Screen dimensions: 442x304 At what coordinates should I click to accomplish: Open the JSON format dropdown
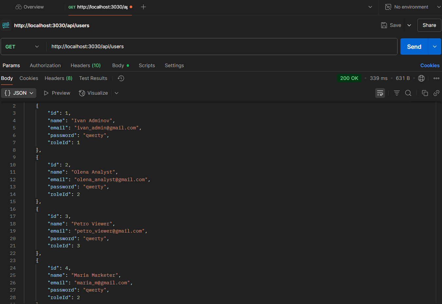click(19, 93)
